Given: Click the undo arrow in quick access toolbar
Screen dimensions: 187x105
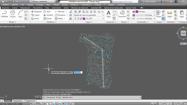Looking at the screenshot, I should [x=21, y=1].
